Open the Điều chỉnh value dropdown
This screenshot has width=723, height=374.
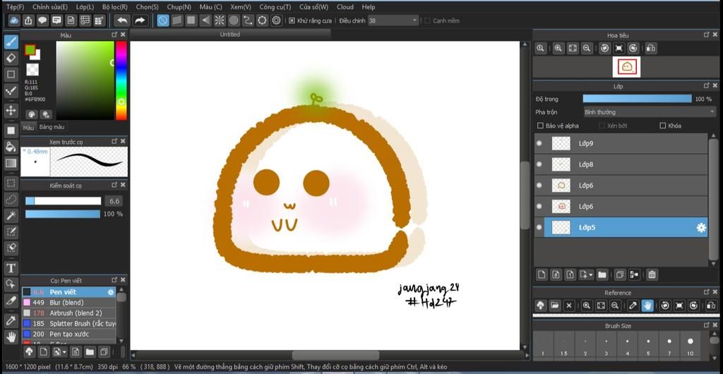pos(393,20)
